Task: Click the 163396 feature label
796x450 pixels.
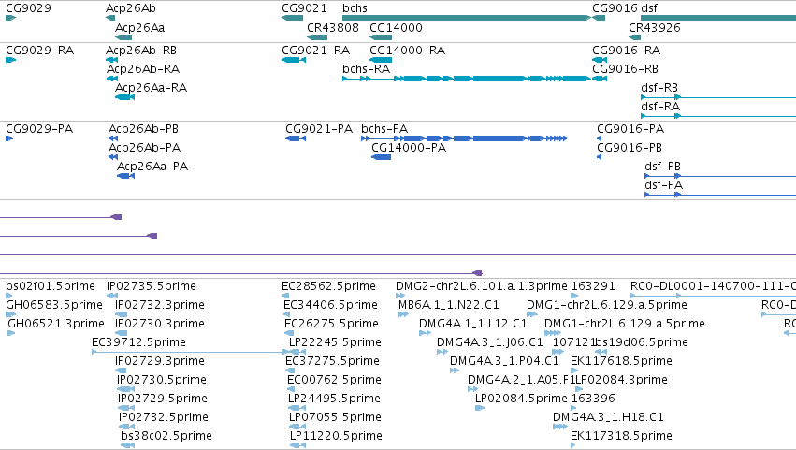Action: coord(593,399)
